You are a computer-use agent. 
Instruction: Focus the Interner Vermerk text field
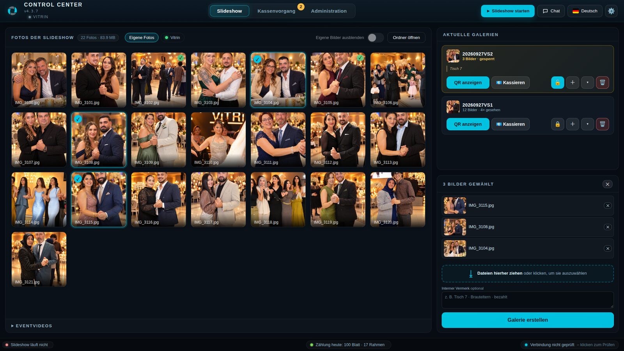click(x=528, y=300)
